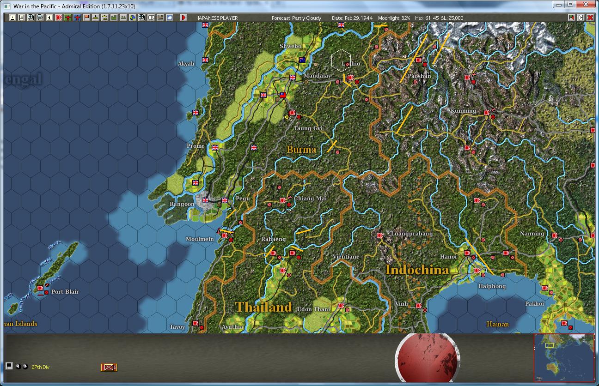The width and height of the screenshot is (599, 386).
Task: Select the Japanese unit at Paoshan
Action: (418, 60)
